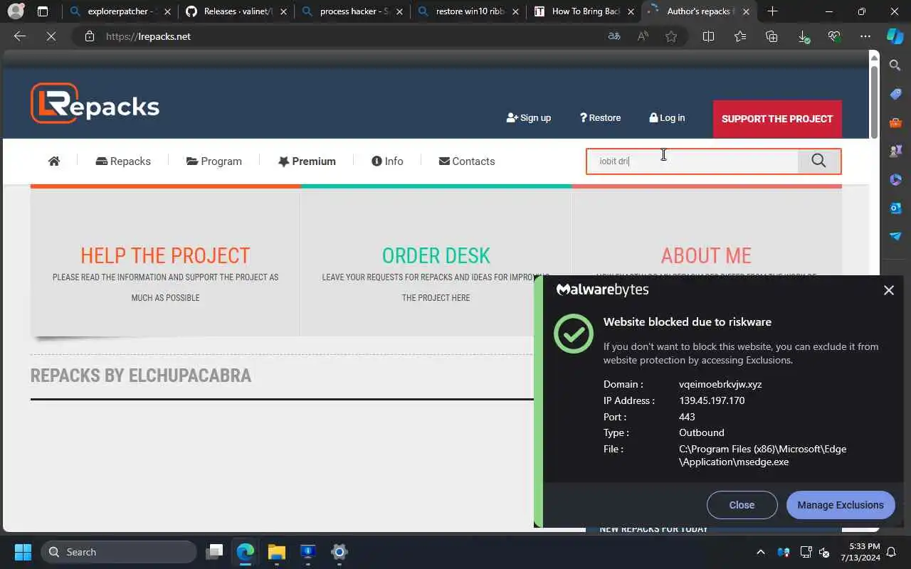Open the Tools briefcase in sidebar
Viewport: 911px width, 569px height.
895,122
